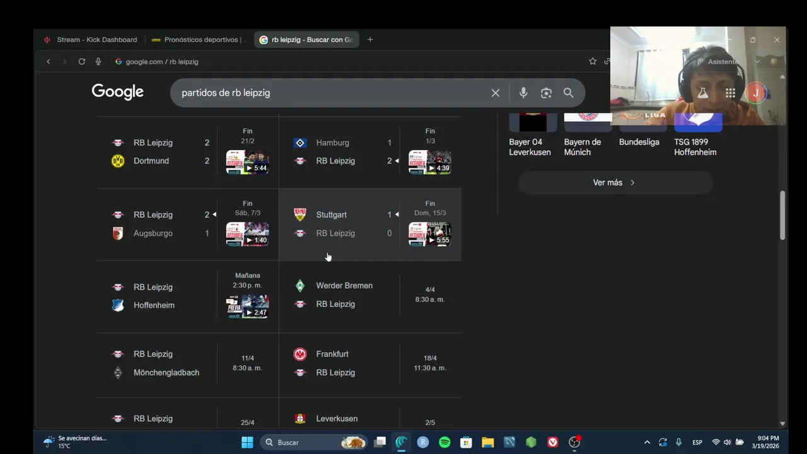The image size is (807, 454).
Task: Open the Hamburg vs RB Leipzig match
Action: pyautogui.click(x=370, y=152)
